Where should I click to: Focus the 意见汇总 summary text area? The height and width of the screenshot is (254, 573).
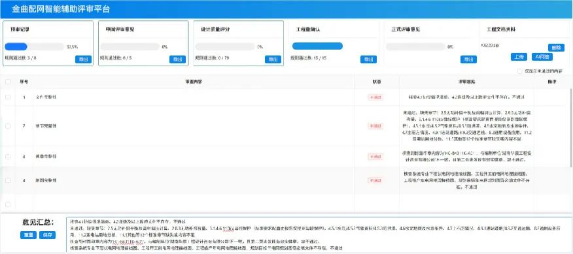click(x=319, y=235)
